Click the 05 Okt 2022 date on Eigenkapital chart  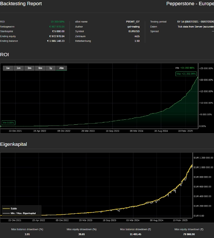[x=62, y=220]
